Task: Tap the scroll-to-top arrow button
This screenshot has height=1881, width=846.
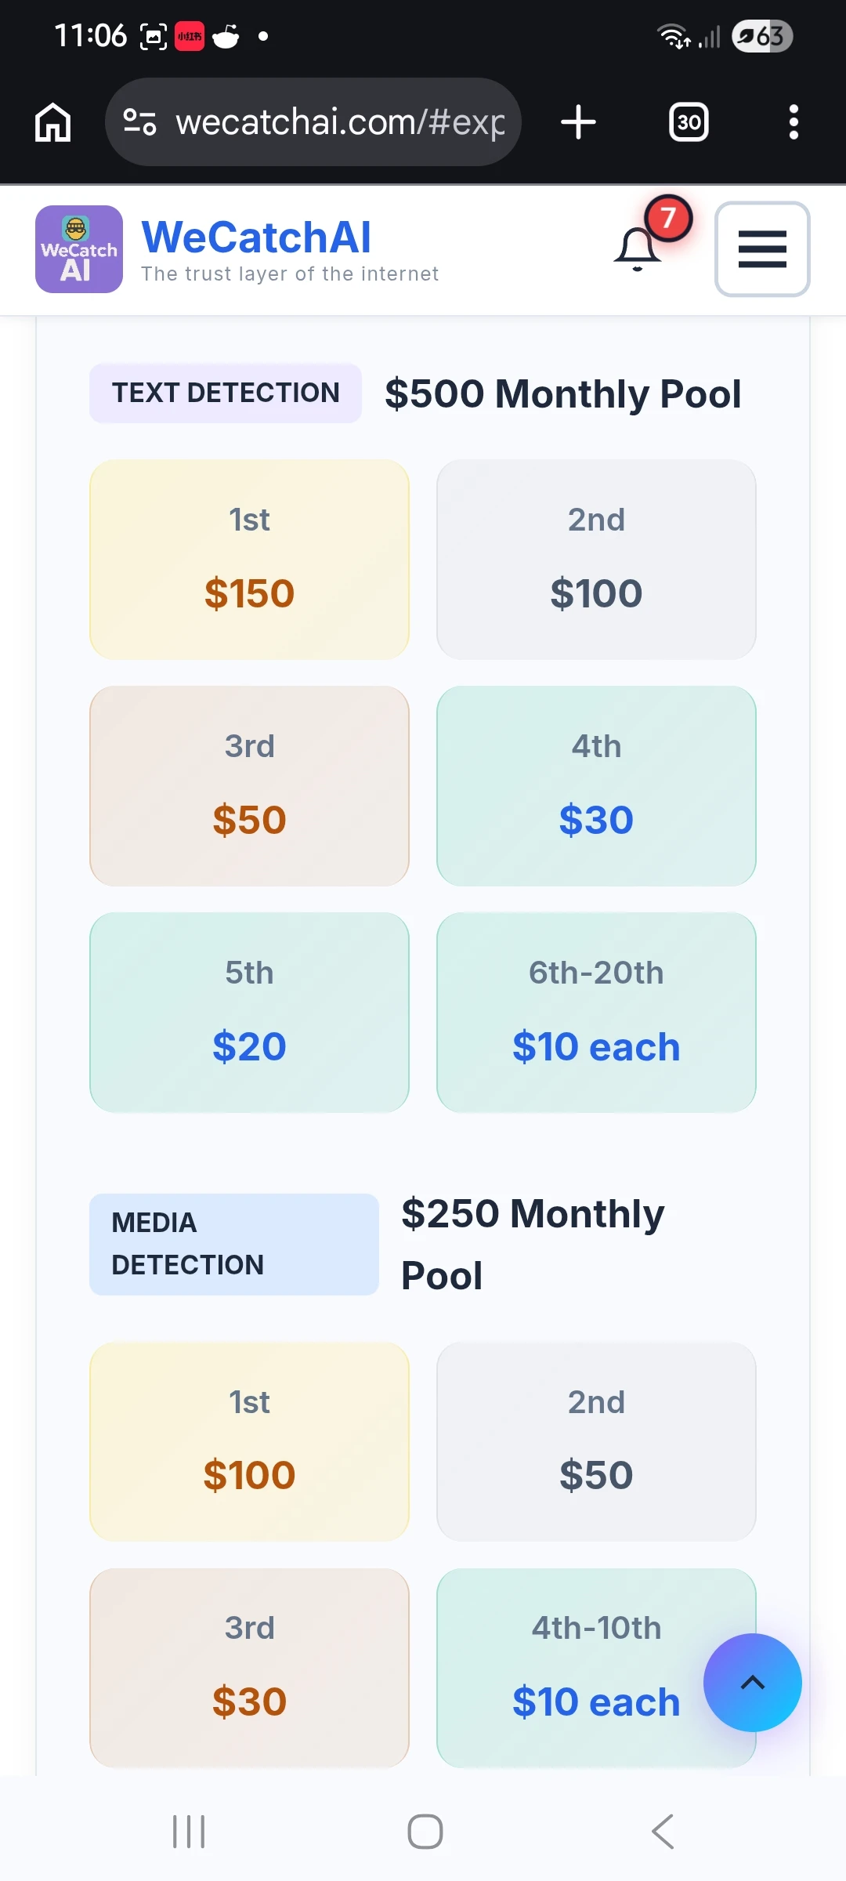Action: pos(752,1682)
